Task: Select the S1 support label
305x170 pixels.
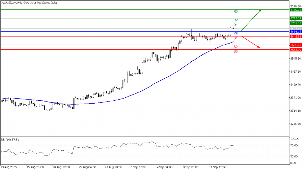Action: click(236, 38)
